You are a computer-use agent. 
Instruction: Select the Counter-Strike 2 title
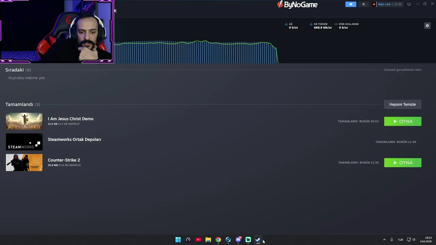pyautogui.click(x=64, y=160)
